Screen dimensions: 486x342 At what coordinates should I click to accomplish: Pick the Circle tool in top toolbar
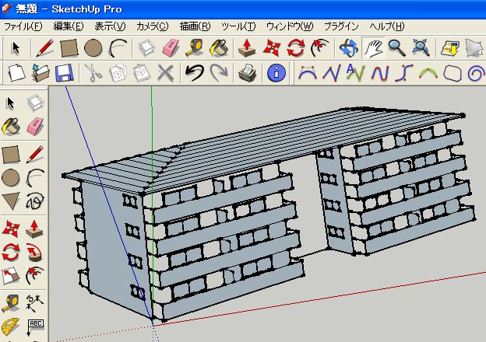click(93, 48)
